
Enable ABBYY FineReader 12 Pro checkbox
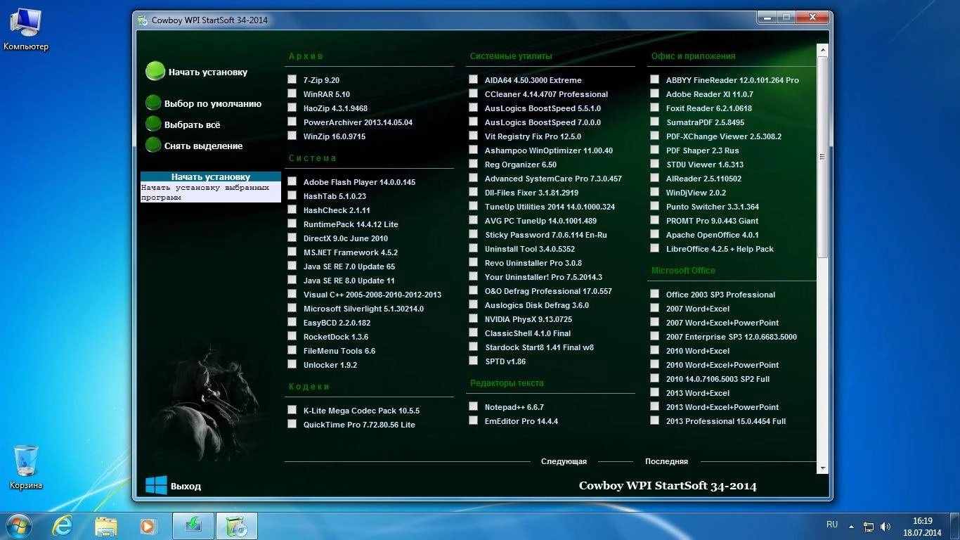(x=654, y=79)
